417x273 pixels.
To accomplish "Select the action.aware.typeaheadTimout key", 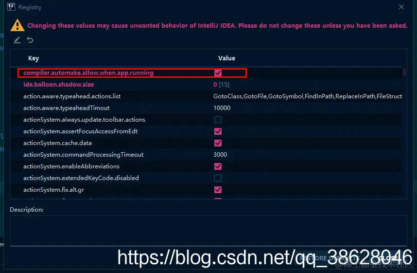I will pyautogui.click(x=66, y=108).
